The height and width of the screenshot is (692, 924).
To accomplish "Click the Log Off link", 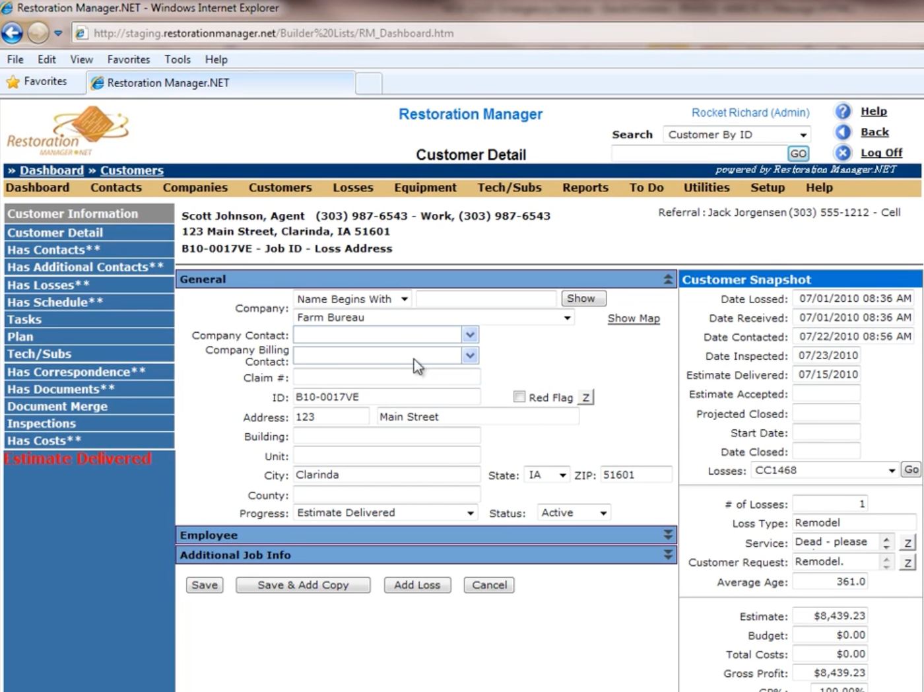I will (x=881, y=153).
